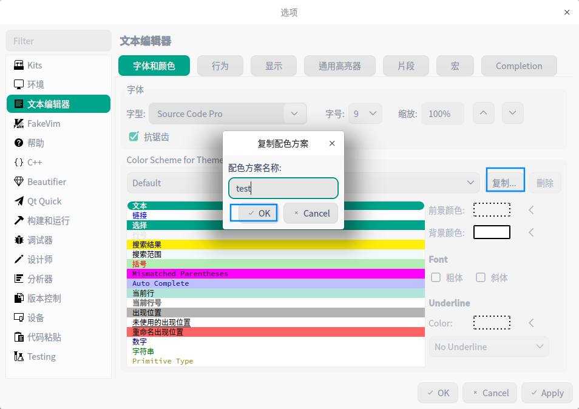Screen dimensions: 579x409
Task: Open the C++ braces icon
Action: pos(19,162)
